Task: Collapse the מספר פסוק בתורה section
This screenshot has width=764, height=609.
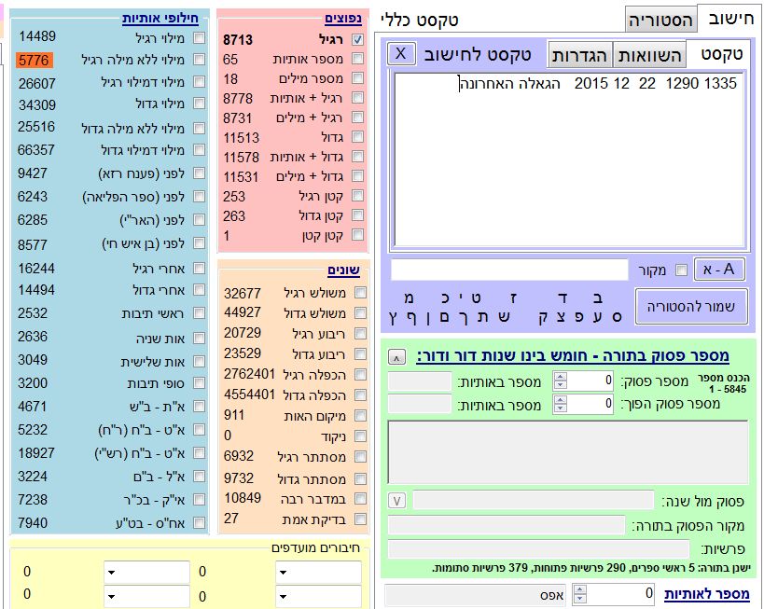Action: click(396, 356)
